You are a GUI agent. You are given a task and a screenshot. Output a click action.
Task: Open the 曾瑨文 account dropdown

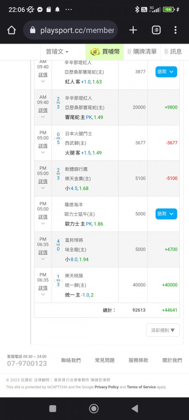click(57, 52)
